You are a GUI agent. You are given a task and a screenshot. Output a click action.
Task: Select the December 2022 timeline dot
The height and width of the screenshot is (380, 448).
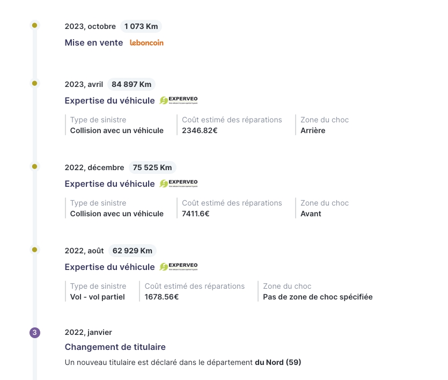click(x=34, y=166)
